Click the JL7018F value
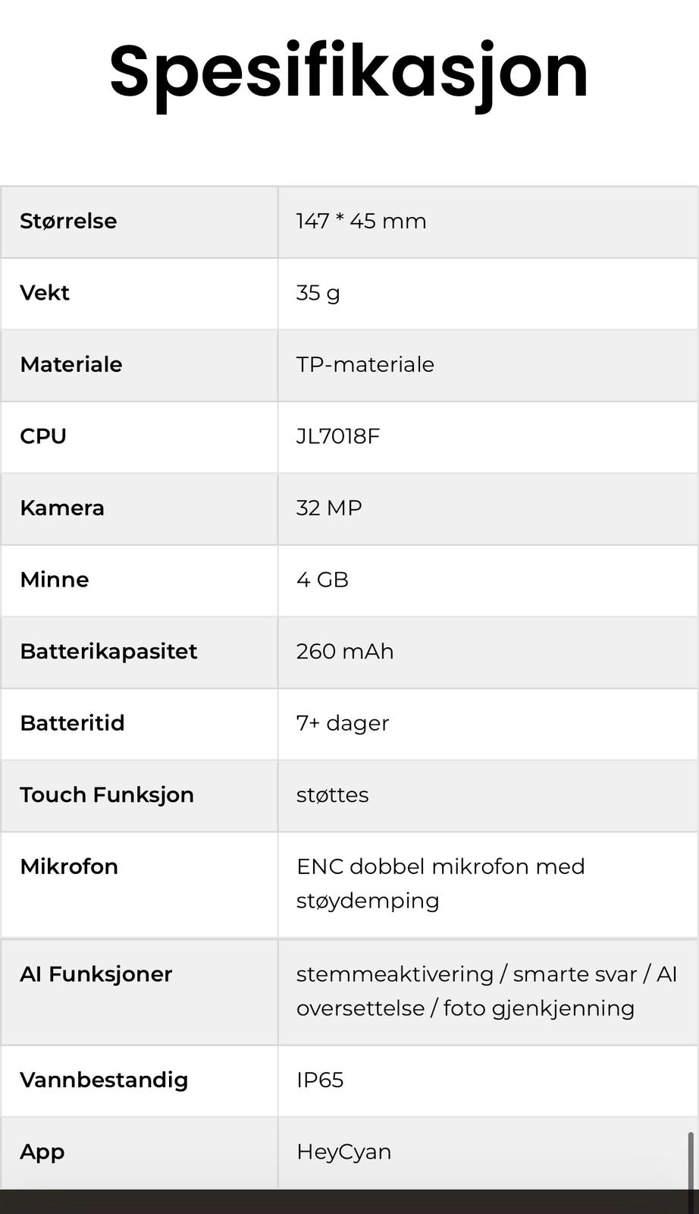The width and height of the screenshot is (699, 1214). 337,436
